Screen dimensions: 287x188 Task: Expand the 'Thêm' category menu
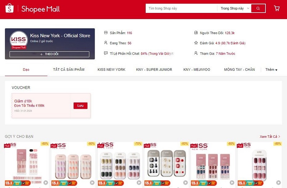271,70
